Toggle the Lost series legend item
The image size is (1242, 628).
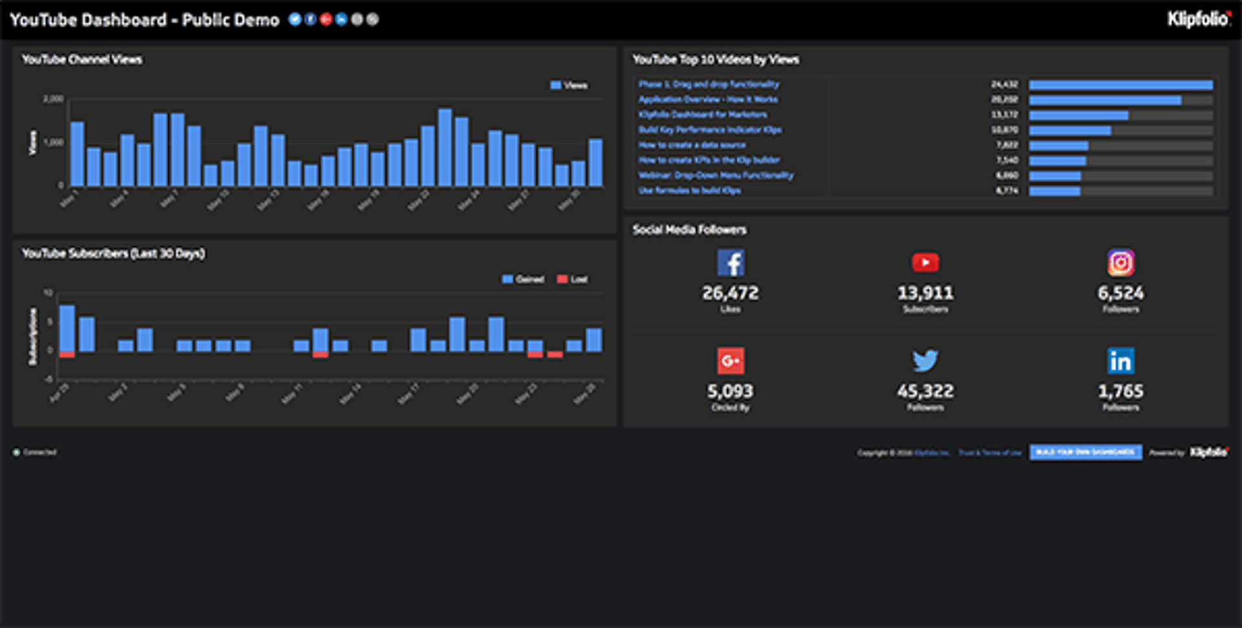[x=572, y=279]
